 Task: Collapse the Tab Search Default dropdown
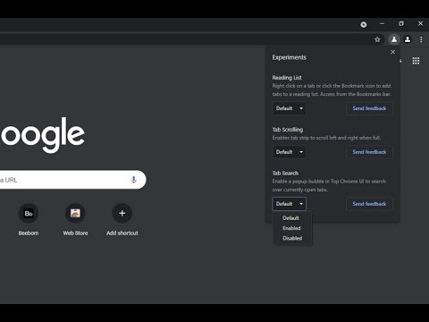(x=289, y=204)
